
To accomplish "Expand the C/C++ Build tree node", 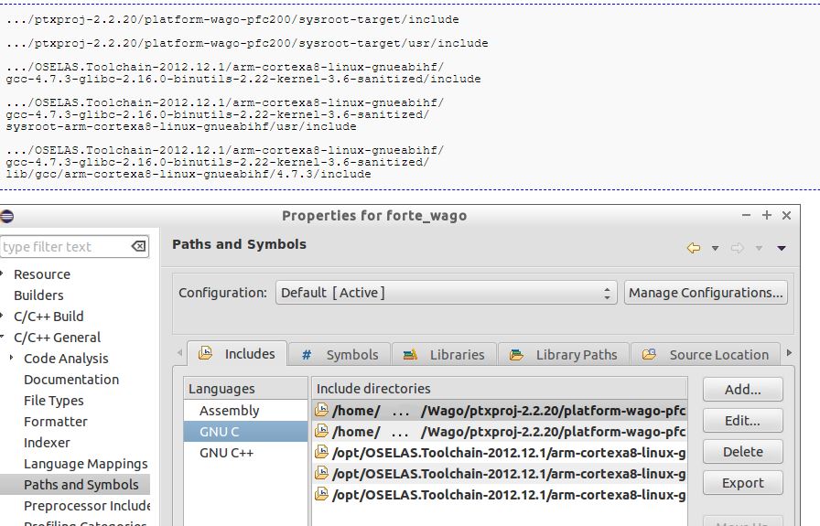I will pos(4,317).
